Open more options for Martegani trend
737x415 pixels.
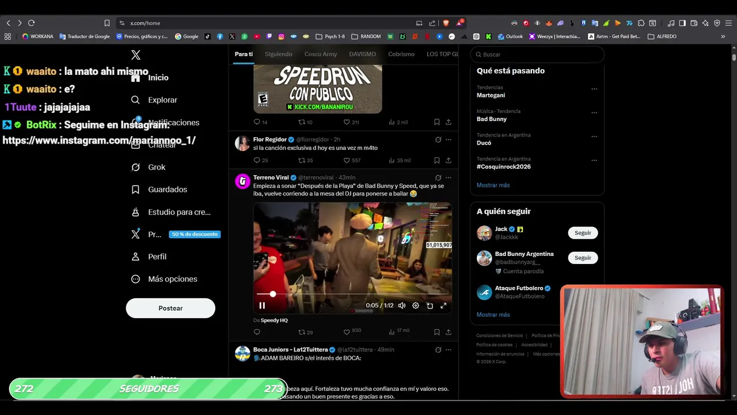(x=594, y=89)
